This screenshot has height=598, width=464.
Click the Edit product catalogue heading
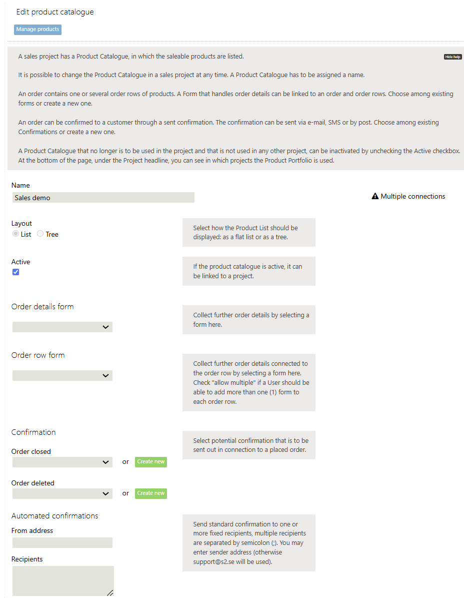(55, 12)
